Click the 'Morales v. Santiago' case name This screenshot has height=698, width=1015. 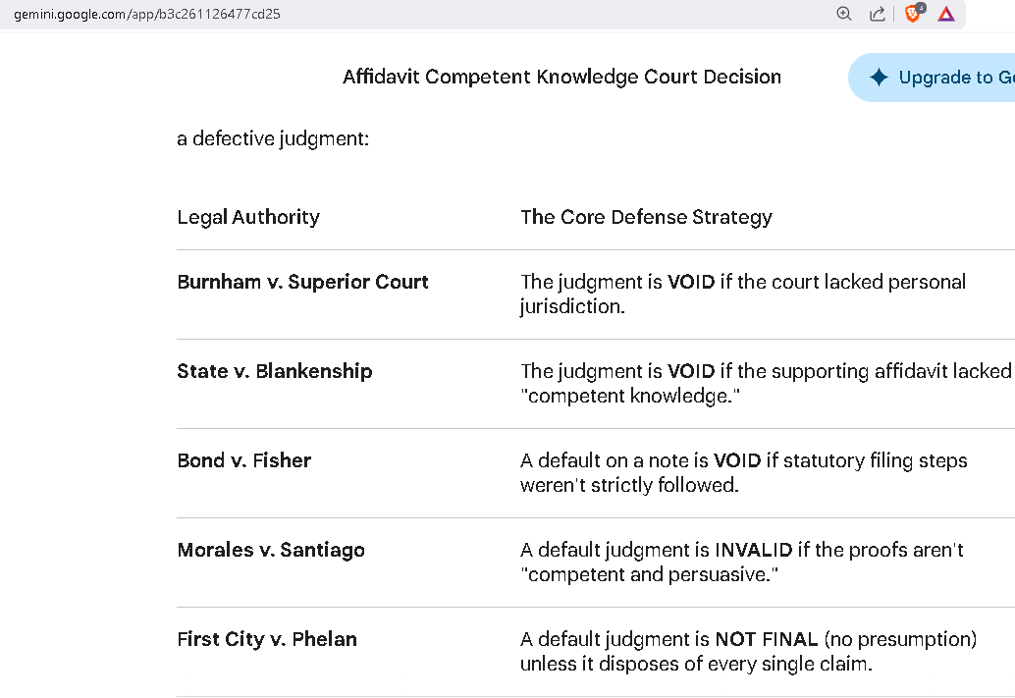(x=271, y=550)
